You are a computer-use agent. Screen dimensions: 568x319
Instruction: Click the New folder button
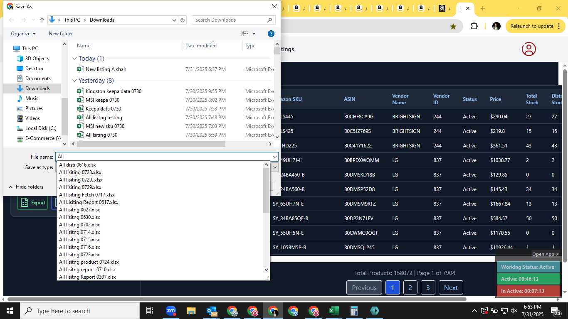pos(61,34)
